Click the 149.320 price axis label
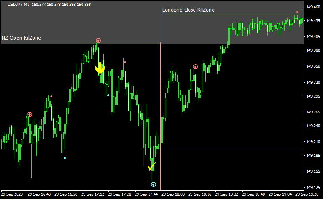 tap(313, 83)
